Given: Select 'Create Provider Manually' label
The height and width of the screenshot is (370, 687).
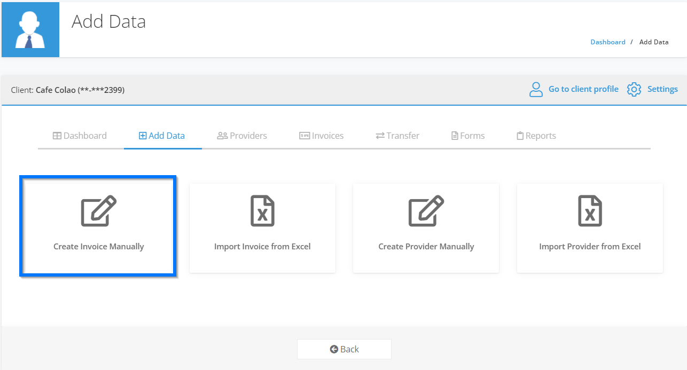Looking at the screenshot, I should pyautogui.click(x=426, y=247).
